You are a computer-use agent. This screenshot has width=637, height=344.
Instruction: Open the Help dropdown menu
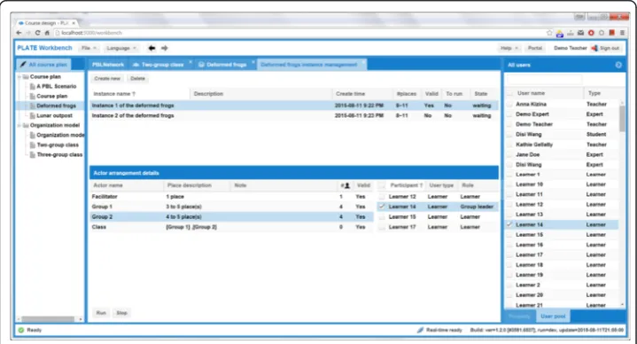509,48
